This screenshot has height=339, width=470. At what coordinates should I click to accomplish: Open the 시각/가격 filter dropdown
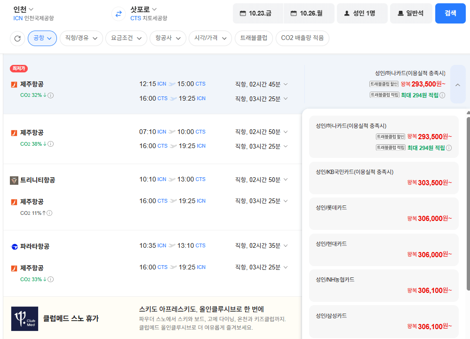(x=210, y=39)
